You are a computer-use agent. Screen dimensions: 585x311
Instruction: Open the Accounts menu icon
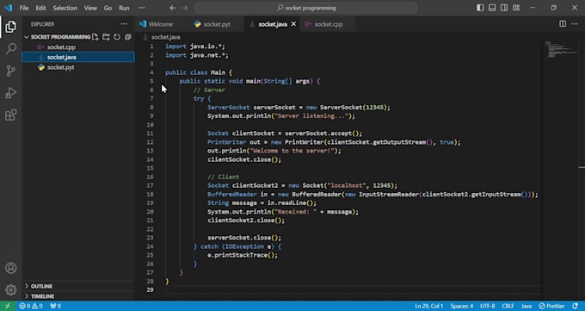pyautogui.click(x=11, y=268)
